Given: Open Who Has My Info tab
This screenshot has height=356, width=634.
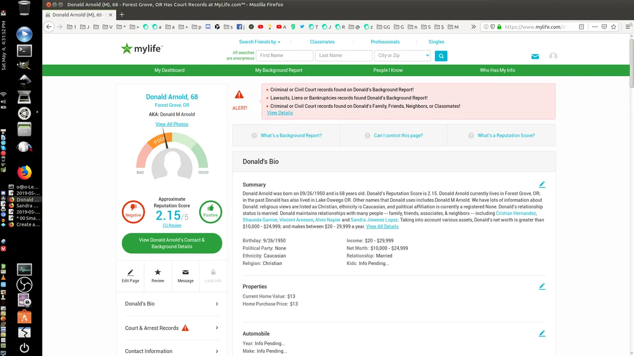Looking at the screenshot, I should pyautogui.click(x=497, y=70).
